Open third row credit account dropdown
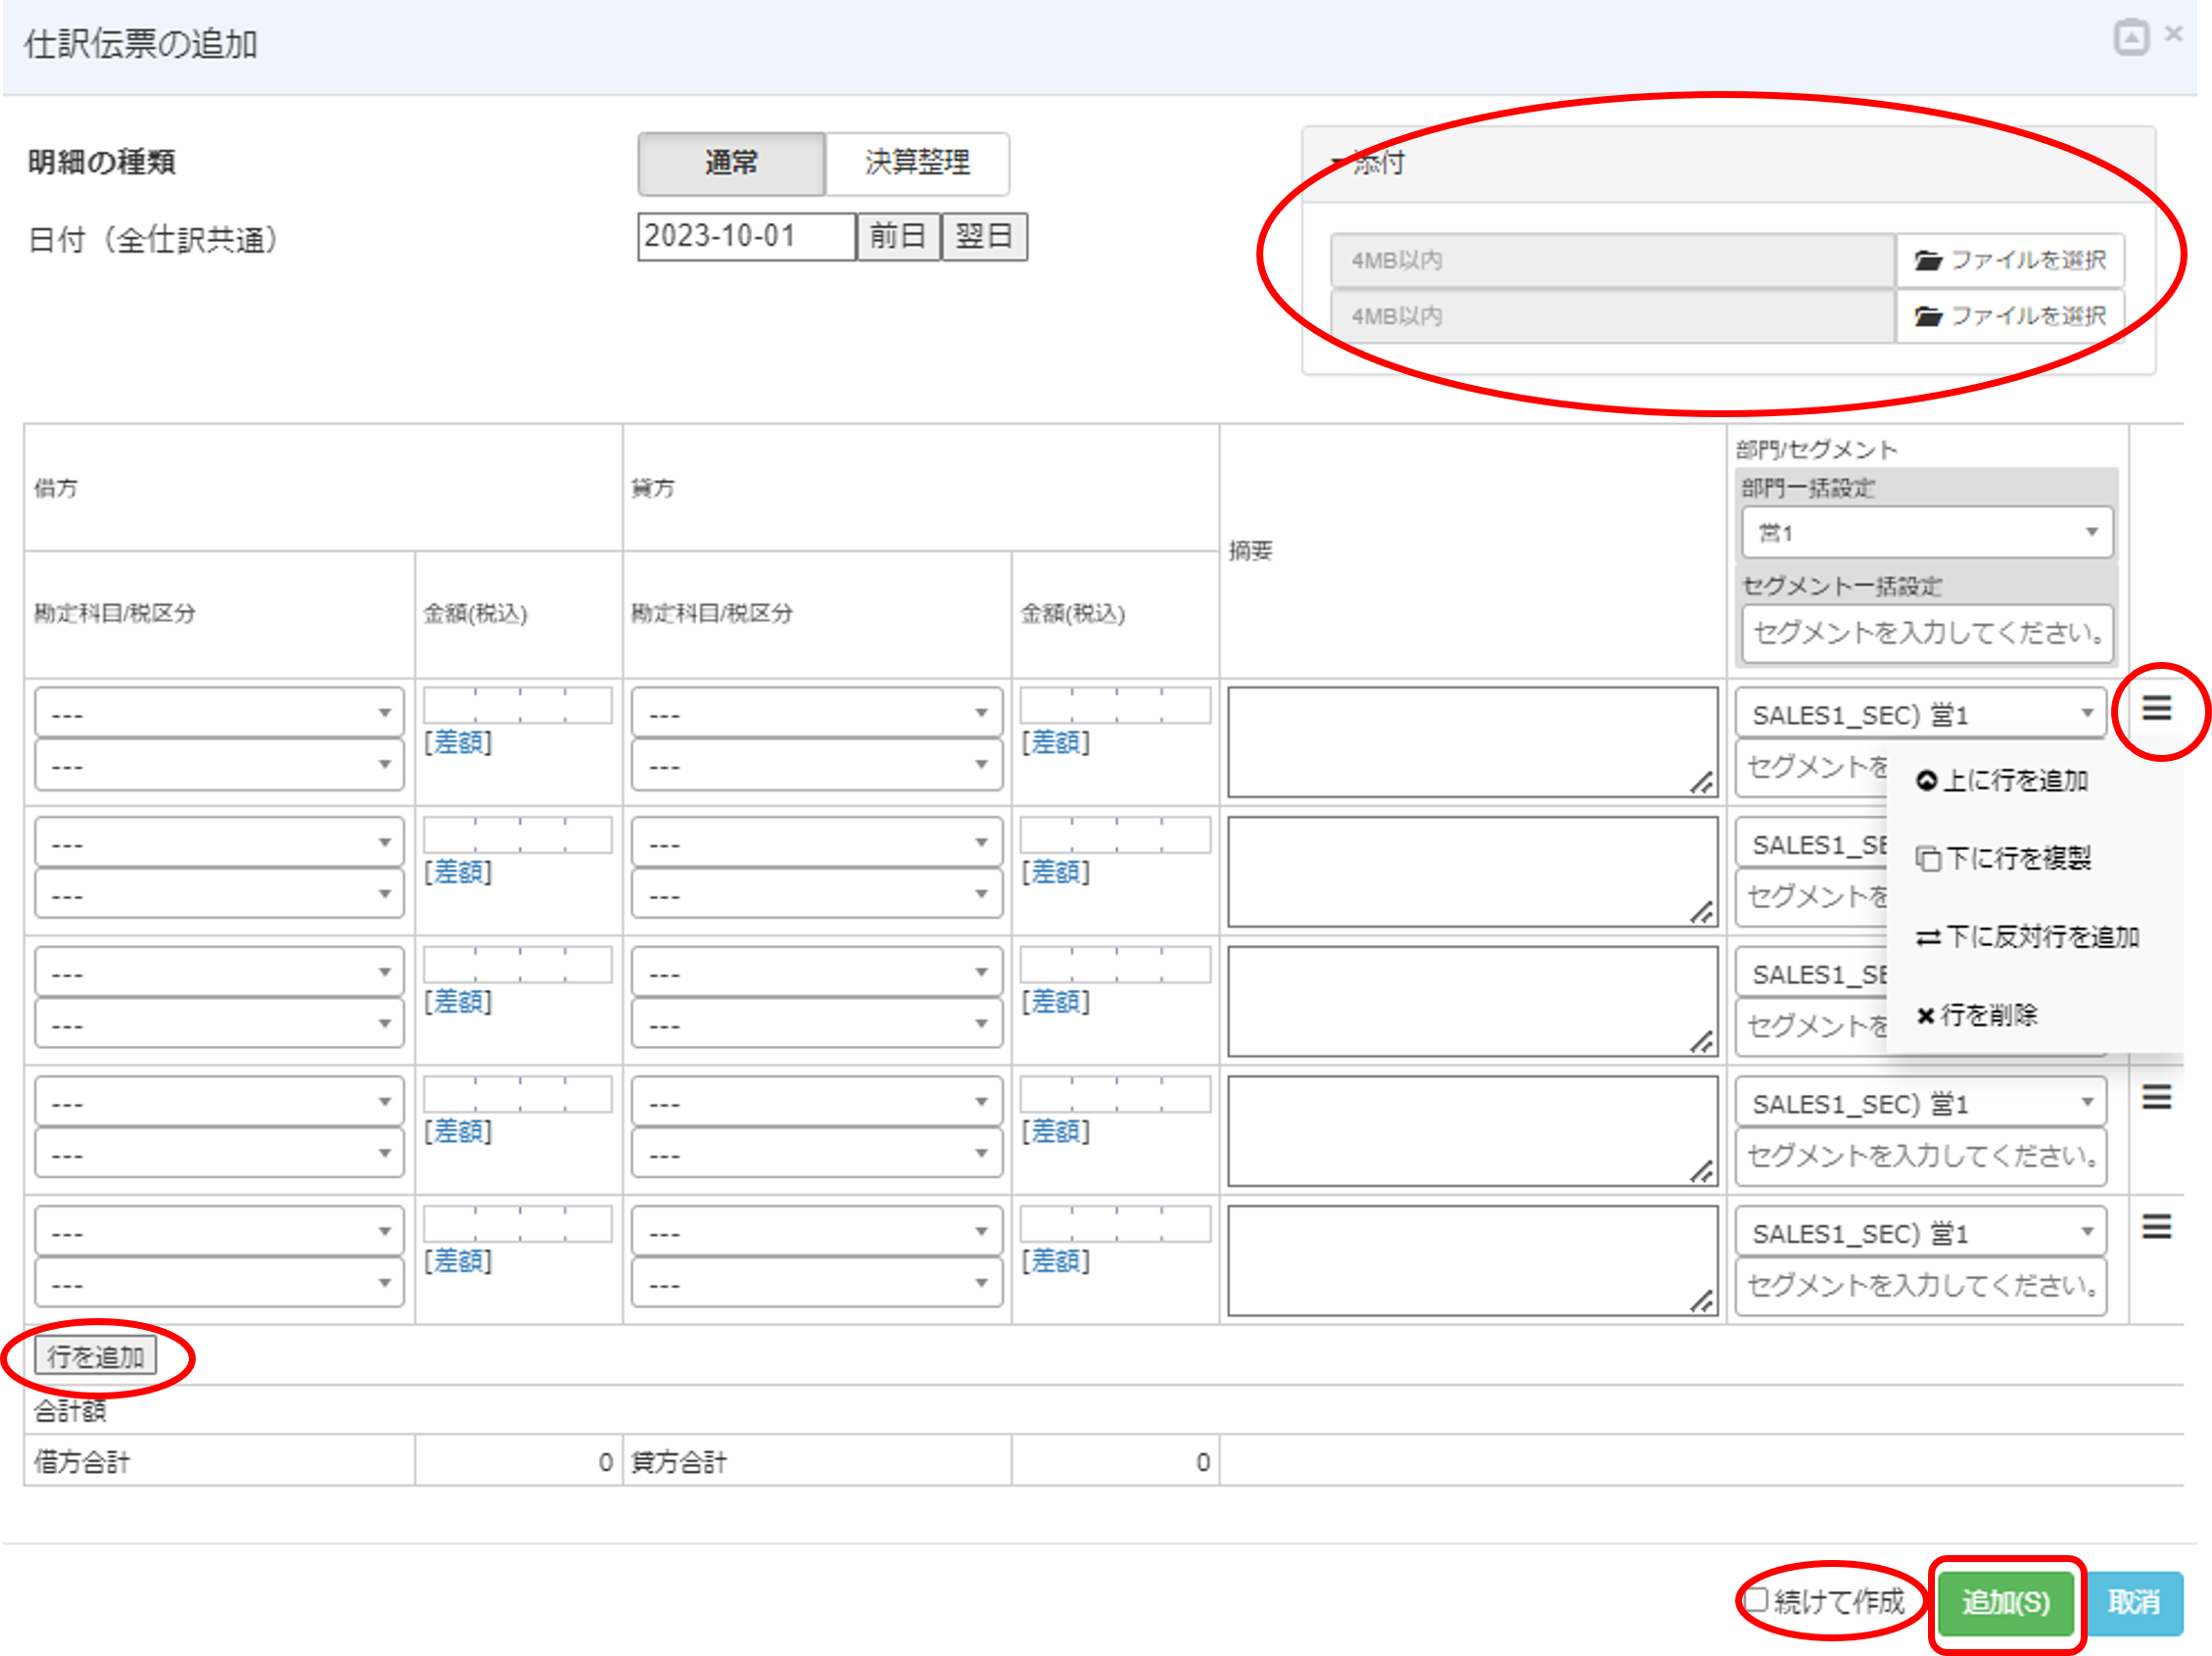 click(817, 972)
